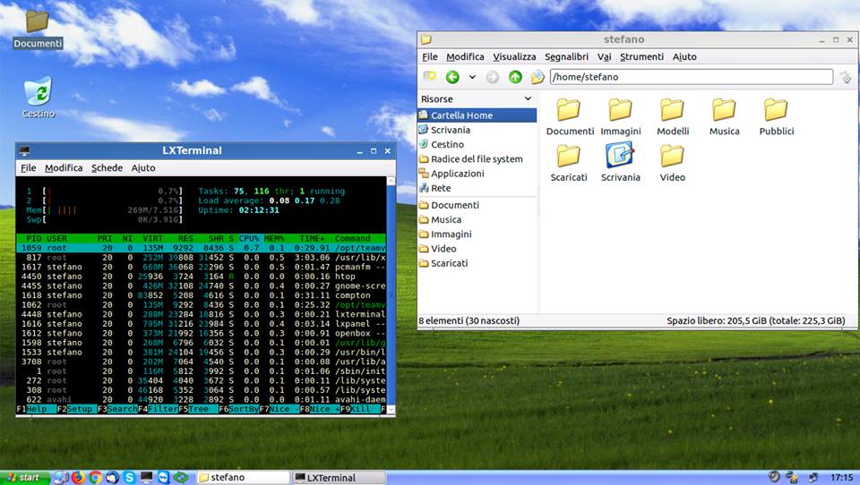Open the start menu button
The height and width of the screenshot is (485, 860).
25,477
